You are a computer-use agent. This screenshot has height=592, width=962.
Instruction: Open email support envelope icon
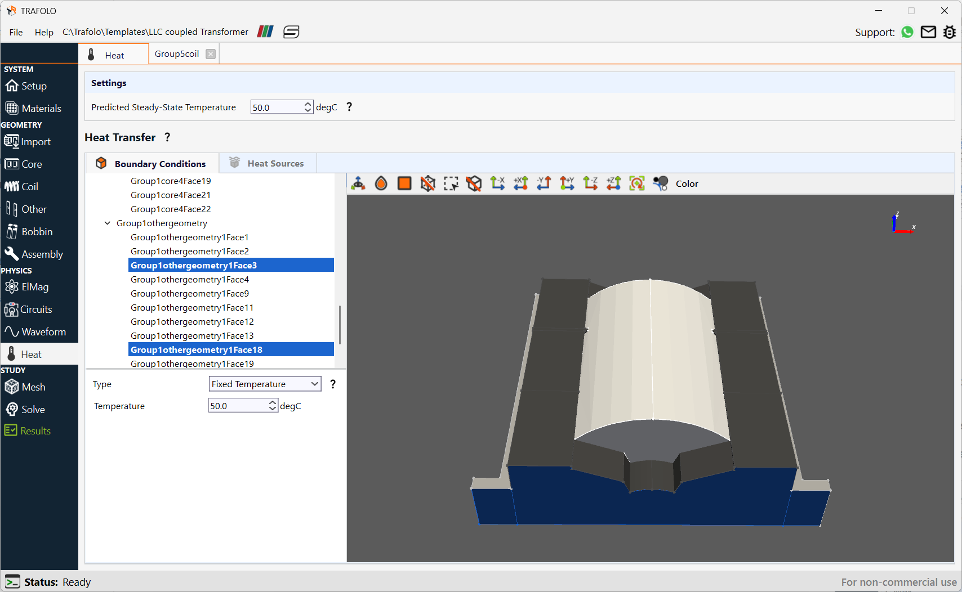pos(928,32)
